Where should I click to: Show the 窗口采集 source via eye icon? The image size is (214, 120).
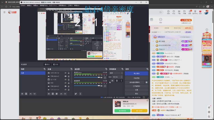point(66,79)
